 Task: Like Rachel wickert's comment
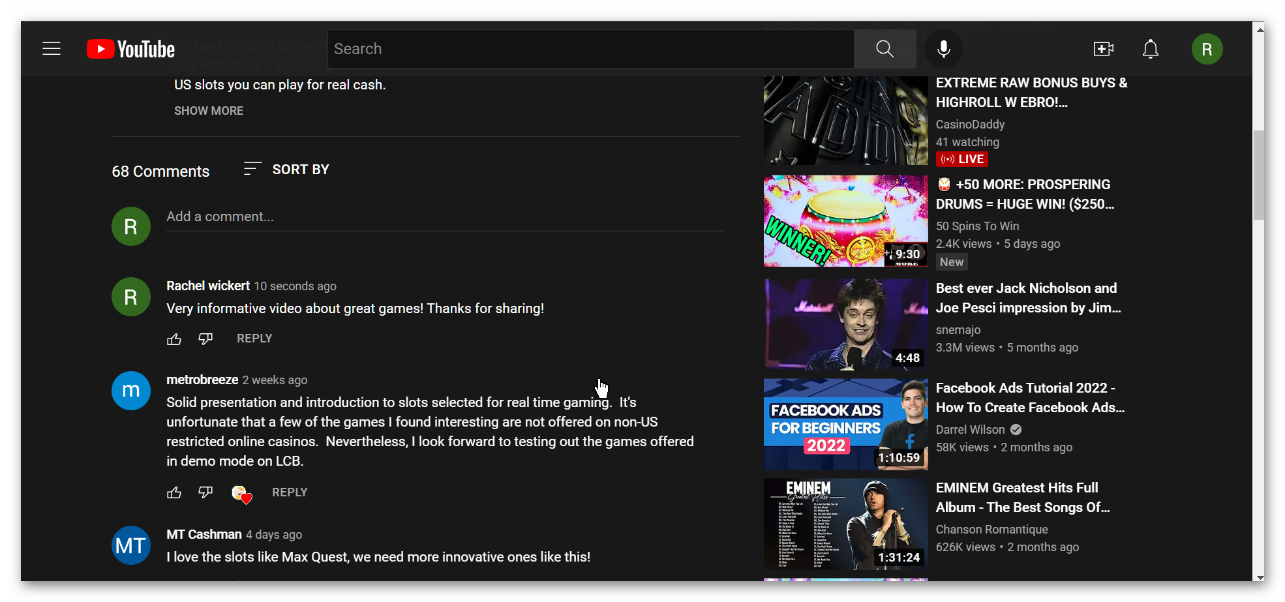[174, 339]
